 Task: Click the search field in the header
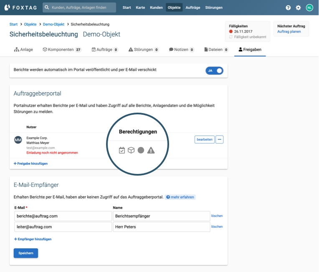tap(79, 8)
